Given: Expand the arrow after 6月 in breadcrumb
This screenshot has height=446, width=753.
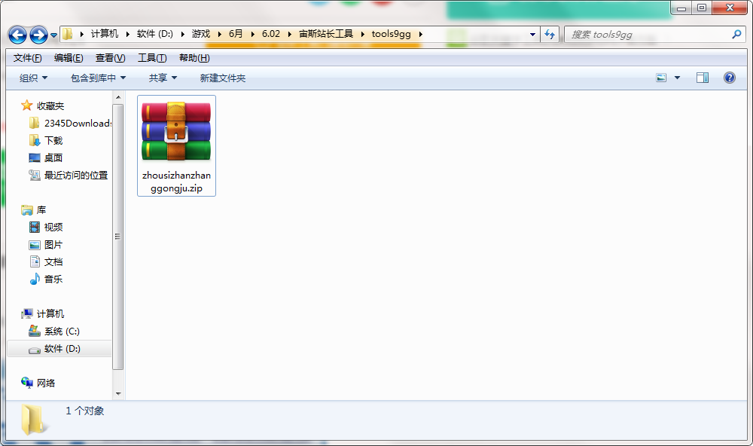Looking at the screenshot, I should coord(252,34).
